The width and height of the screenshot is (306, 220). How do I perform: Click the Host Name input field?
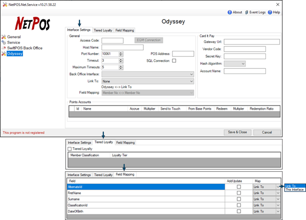point(123,48)
